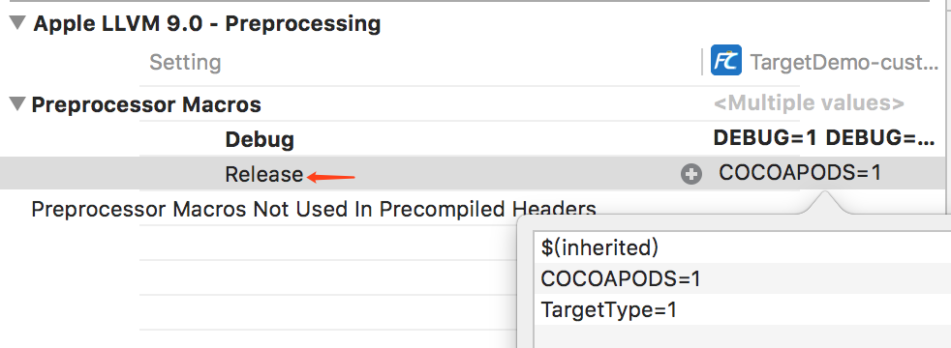
Task: Collapse the Preprocessor Macros disclosure triangle
Action: pyautogui.click(x=18, y=104)
